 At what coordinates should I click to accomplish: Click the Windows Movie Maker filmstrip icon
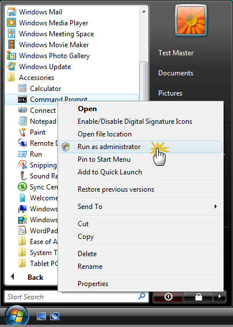[12, 44]
